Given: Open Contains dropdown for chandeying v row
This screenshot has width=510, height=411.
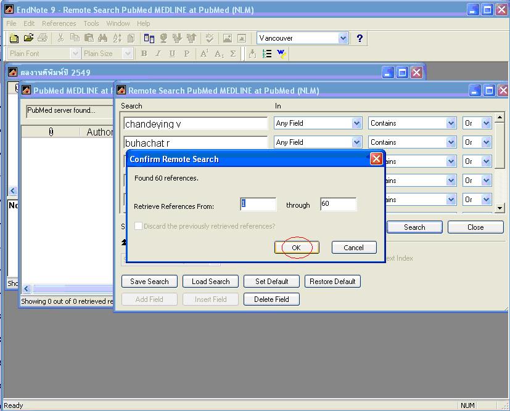Looking at the screenshot, I should pos(451,123).
